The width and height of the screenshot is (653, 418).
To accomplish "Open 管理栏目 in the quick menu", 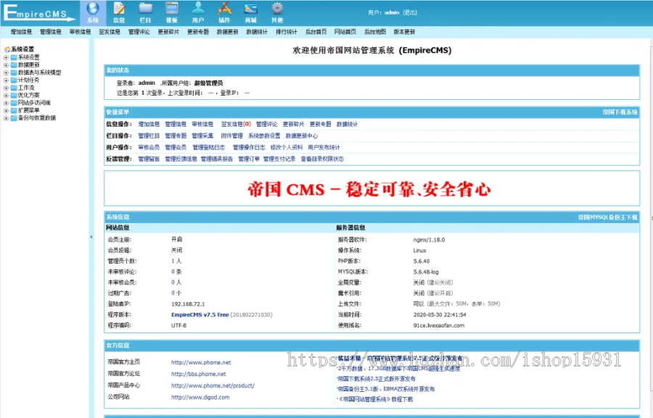I will [x=149, y=135].
